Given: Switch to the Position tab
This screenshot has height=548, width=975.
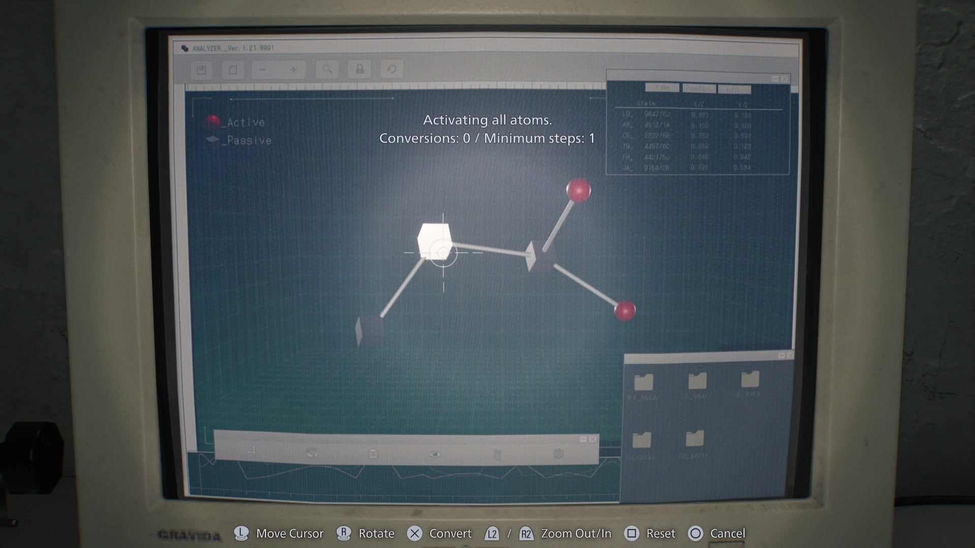Looking at the screenshot, I should point(698,89).
